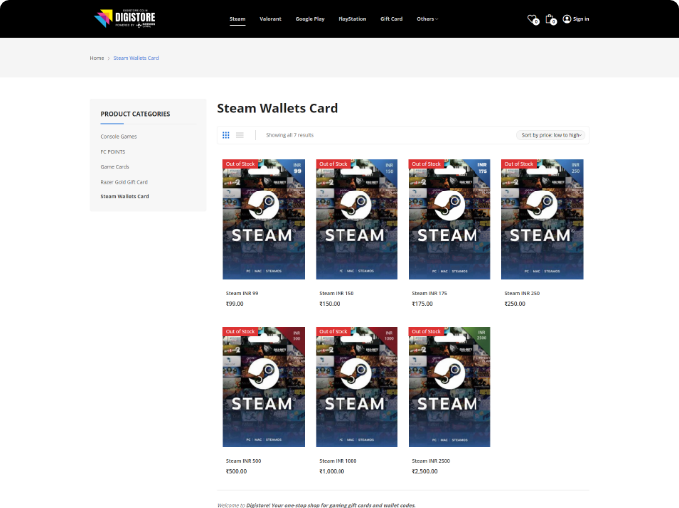Click the Steam INR 99 product title

tap(242, 293)
